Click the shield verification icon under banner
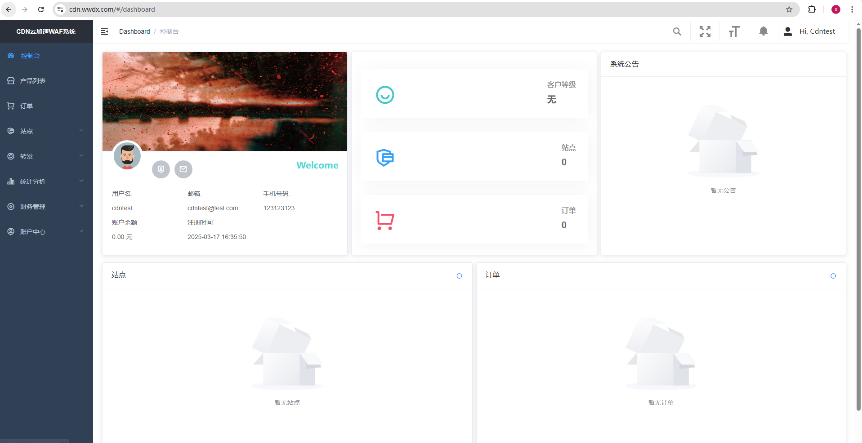 click(161, 169)
